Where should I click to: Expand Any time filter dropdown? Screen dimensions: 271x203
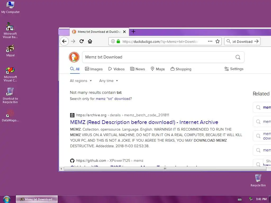pos(109,81)
